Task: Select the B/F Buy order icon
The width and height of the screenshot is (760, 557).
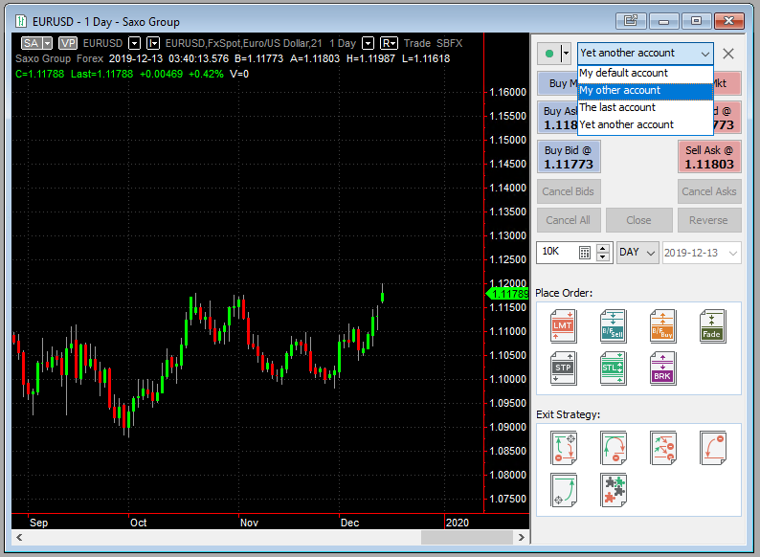Action: point(662,326)
